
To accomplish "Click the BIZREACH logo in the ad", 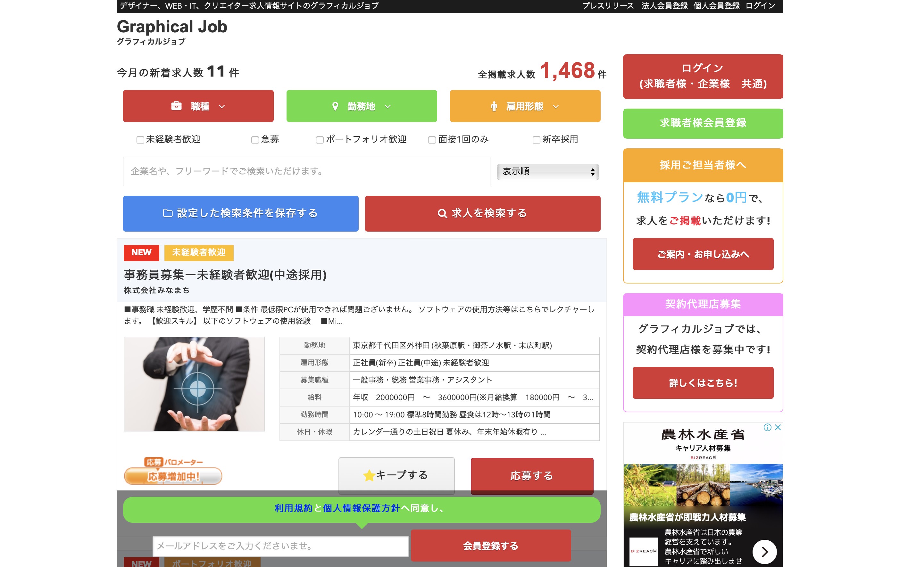I will point(643,551).
